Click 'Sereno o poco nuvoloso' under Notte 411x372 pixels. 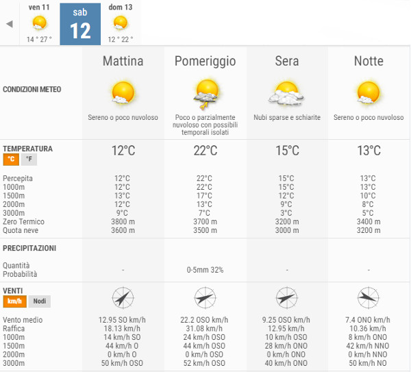pos(369,117)
